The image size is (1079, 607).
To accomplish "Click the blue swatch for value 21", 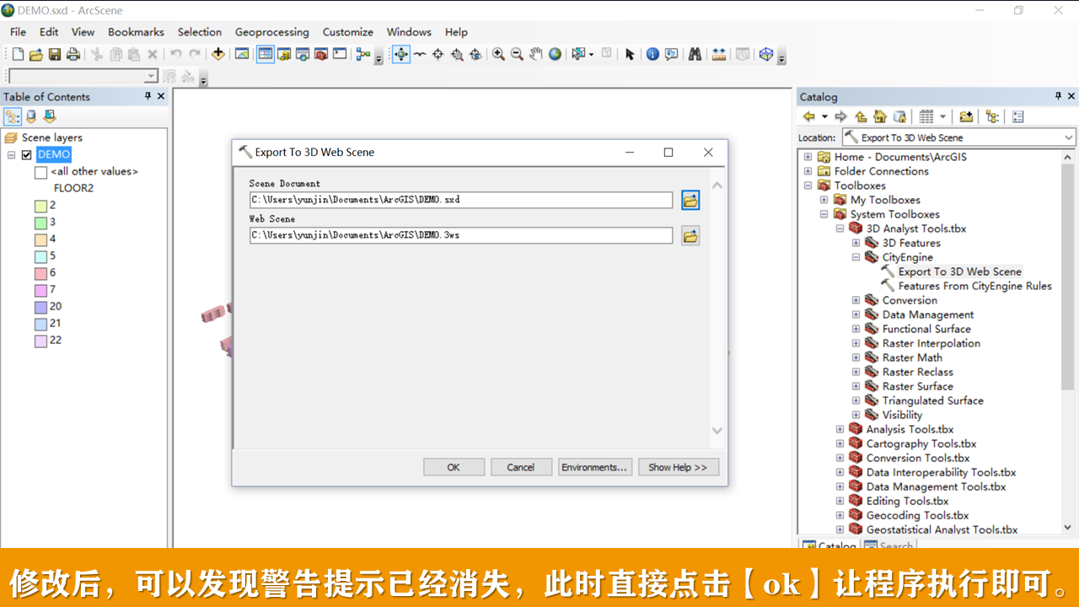I will tap(40, 324).
